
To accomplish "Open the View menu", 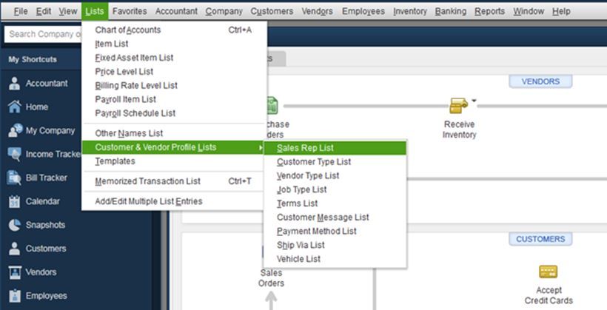I will (68, 12).
